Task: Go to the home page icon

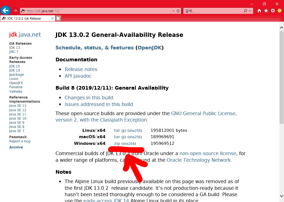Action: (x=259, y=11)
